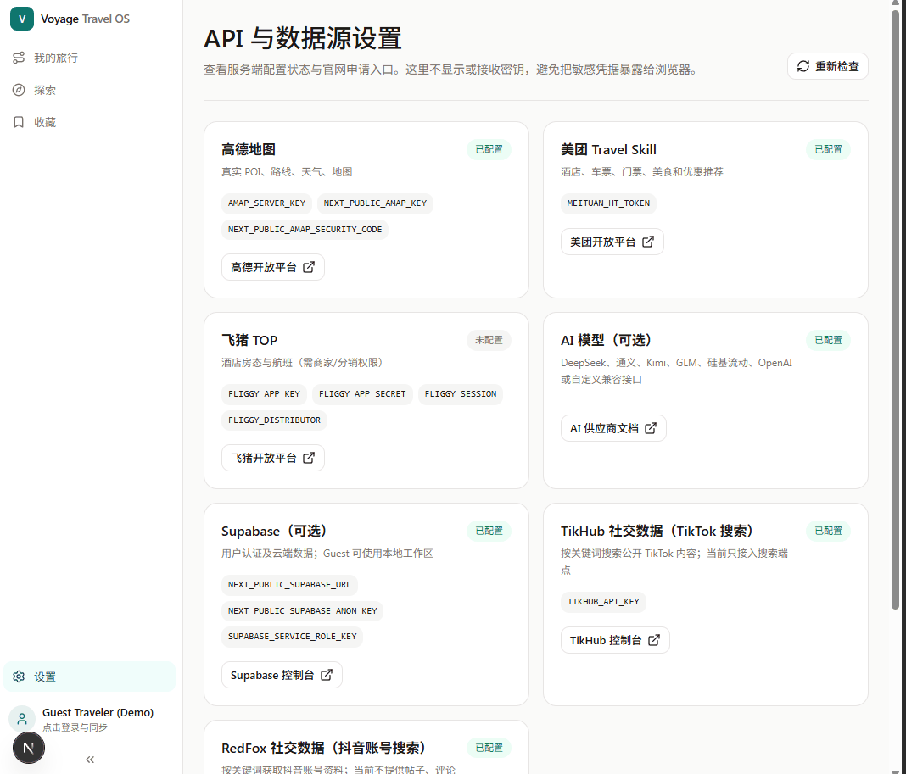Open 高德开放平台 link
The height and width of the screenshot is (774, 906).
(272, 267)
